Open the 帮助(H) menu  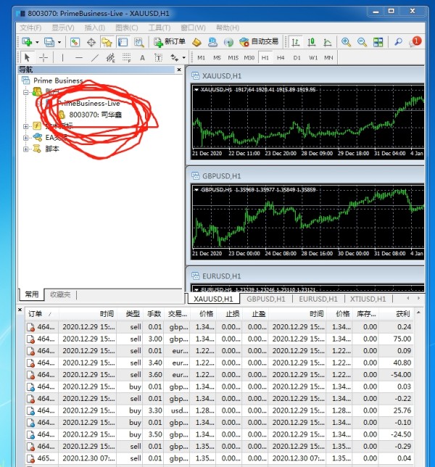coord(228,28)
